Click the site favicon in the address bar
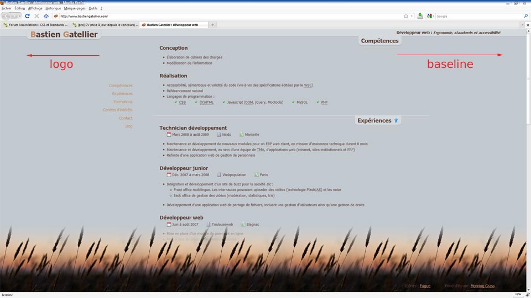The height and width of the screenshot is (298, 531). [56, 16]
